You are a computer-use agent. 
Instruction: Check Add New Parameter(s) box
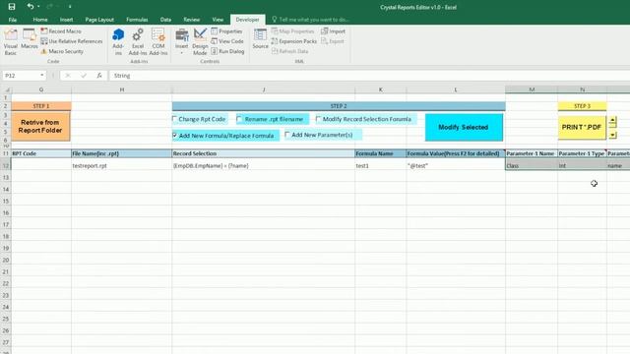coord(287,135)
